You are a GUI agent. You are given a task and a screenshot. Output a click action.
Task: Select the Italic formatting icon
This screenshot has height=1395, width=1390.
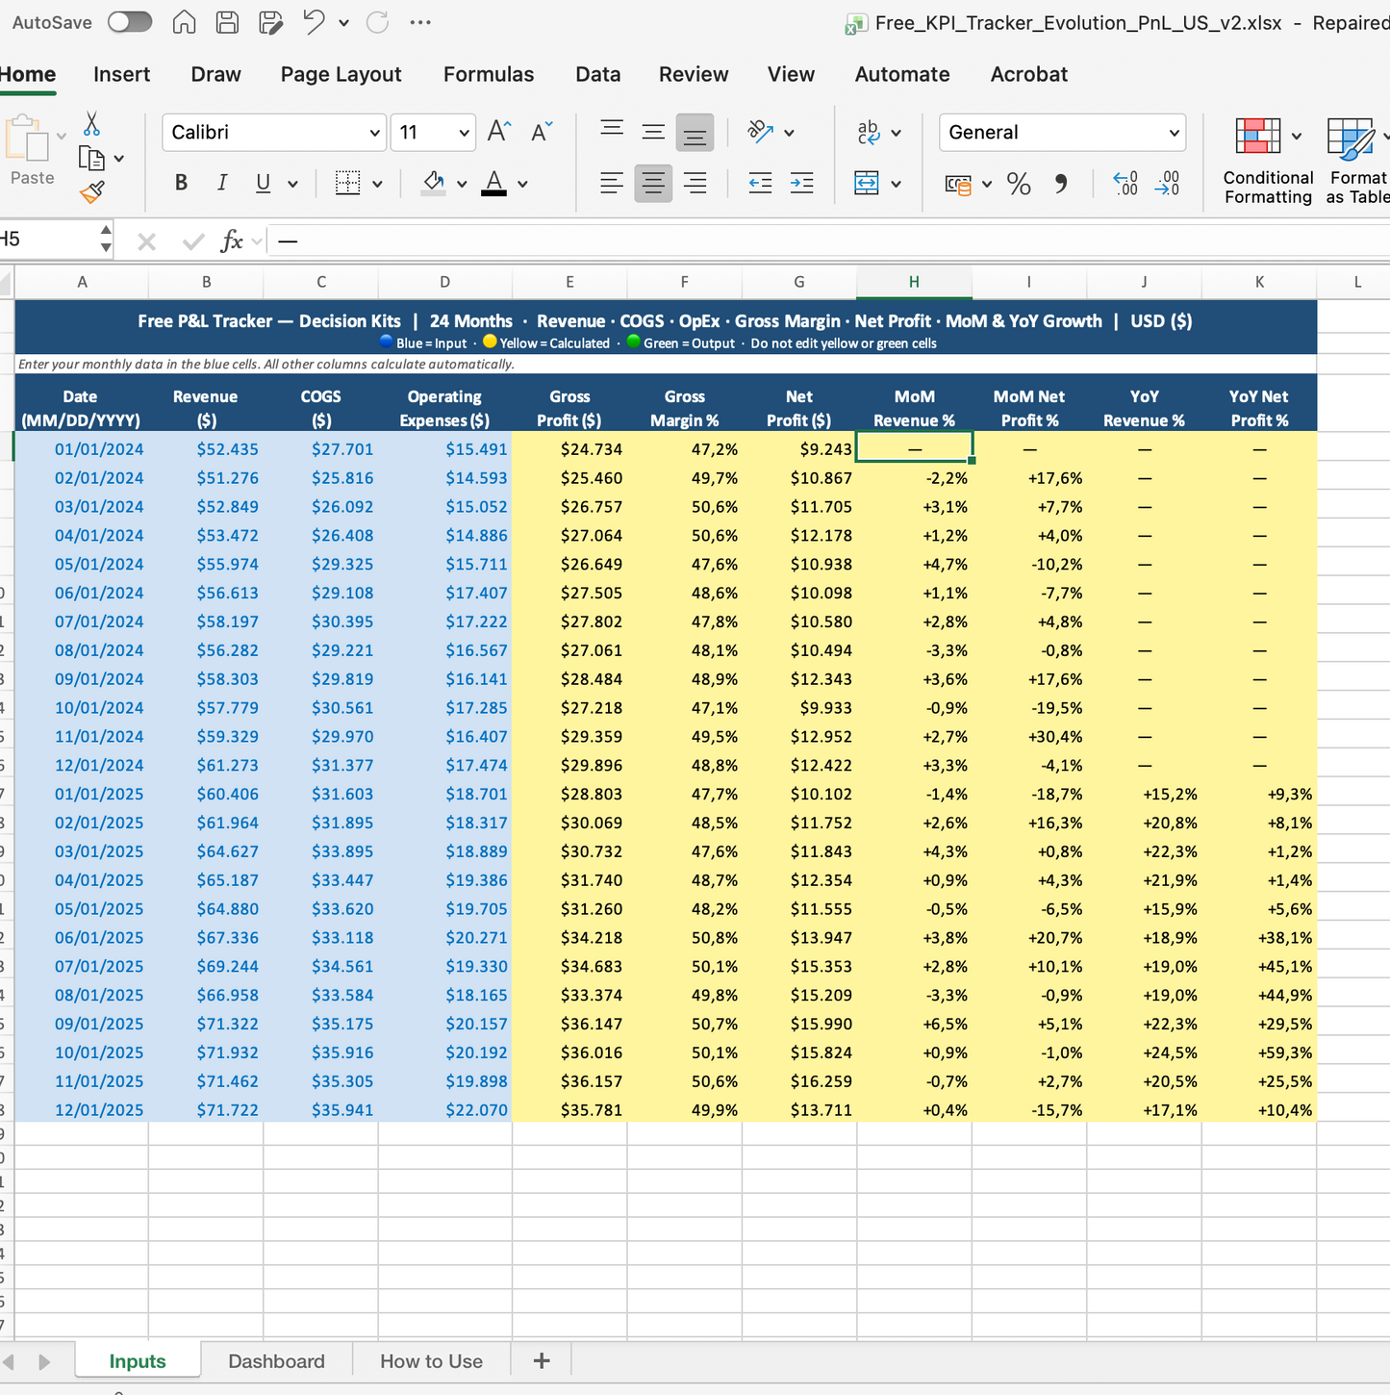tap(222, 183)
